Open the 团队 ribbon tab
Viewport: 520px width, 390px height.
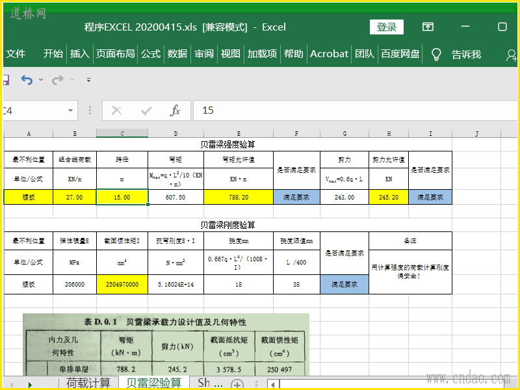(x=365, y=54)
